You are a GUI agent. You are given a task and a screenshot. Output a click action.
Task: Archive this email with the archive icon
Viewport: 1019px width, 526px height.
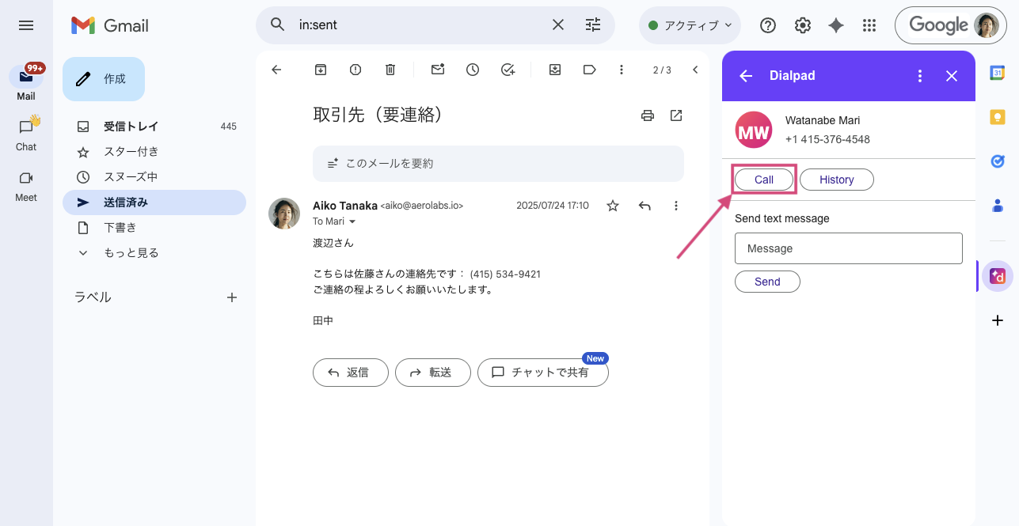[x=321, y=70]
